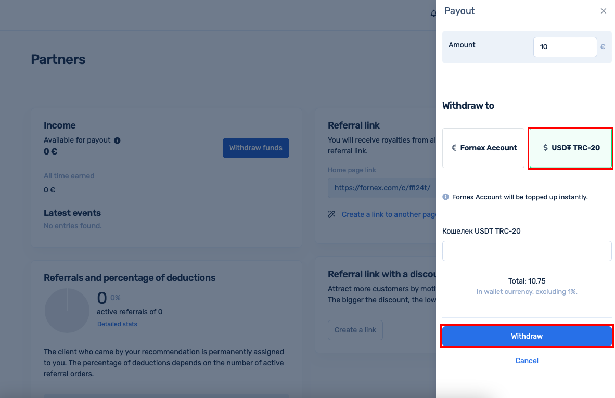Close the Payout panel with X icon
Viewport: 615px width, 398px height.
coord(603,11)
